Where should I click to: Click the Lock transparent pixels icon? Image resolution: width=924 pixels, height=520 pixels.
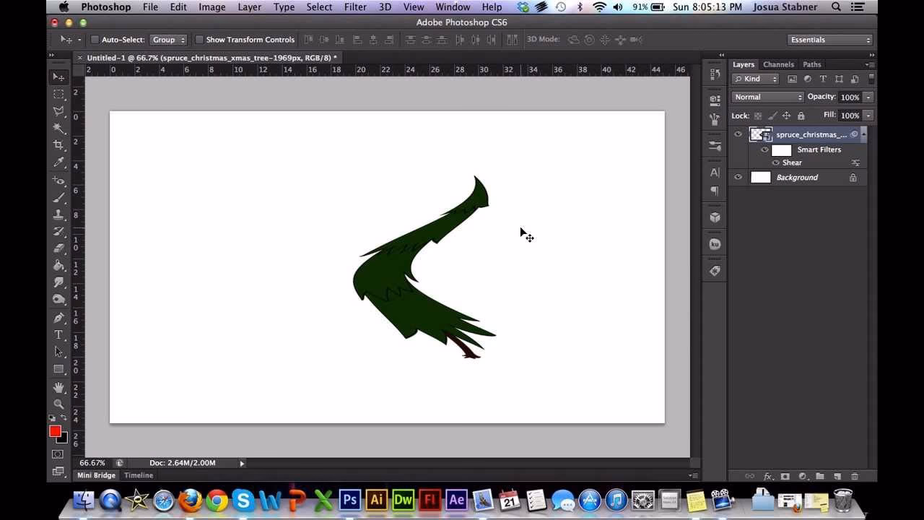(757, 116)
